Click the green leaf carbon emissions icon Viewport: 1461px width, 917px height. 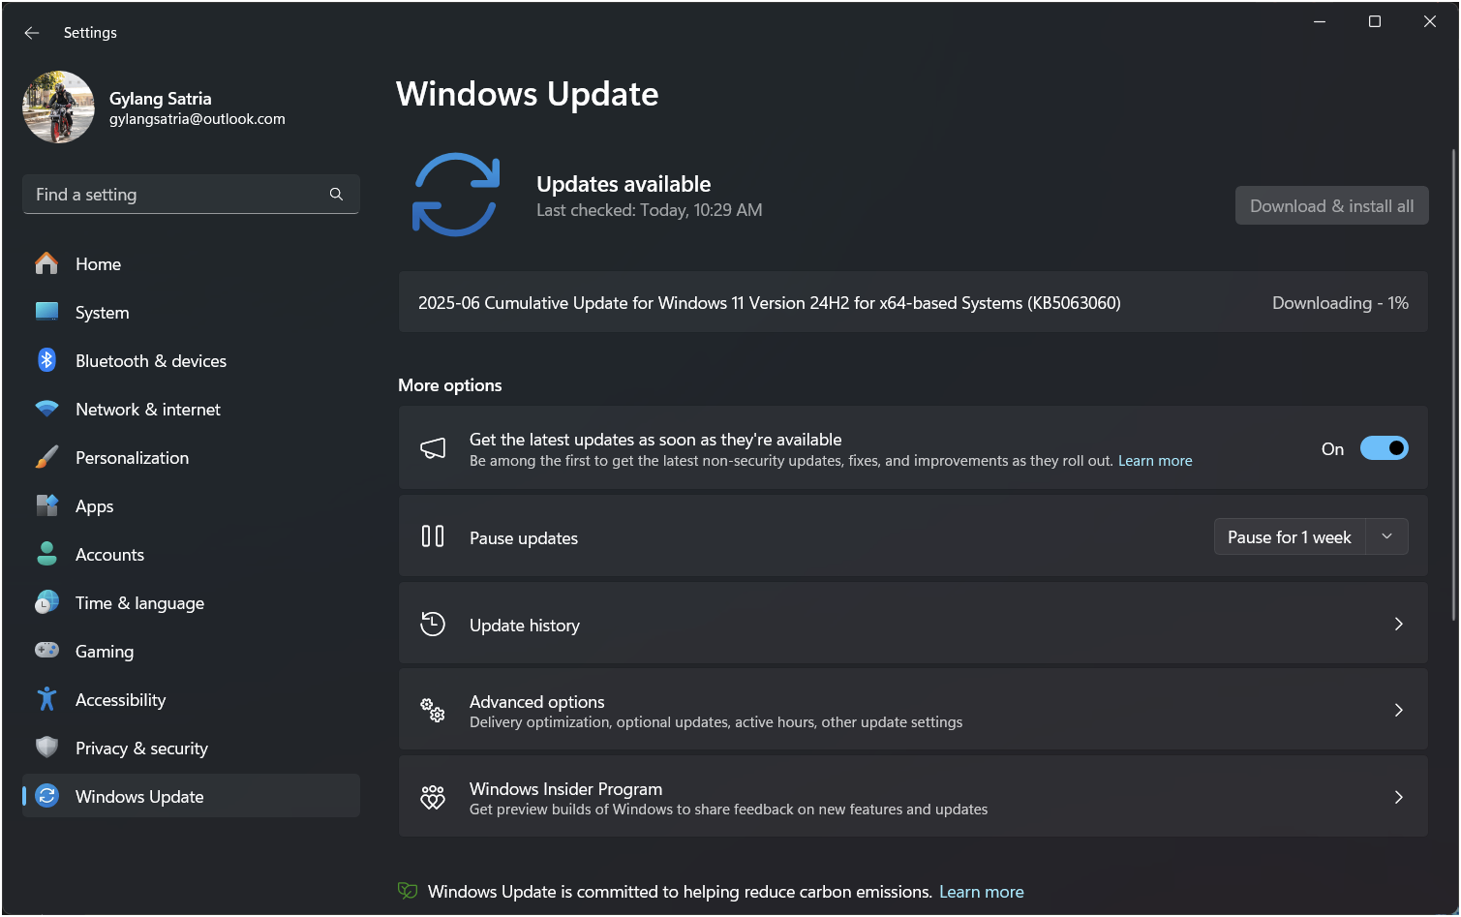coord(408,891)
